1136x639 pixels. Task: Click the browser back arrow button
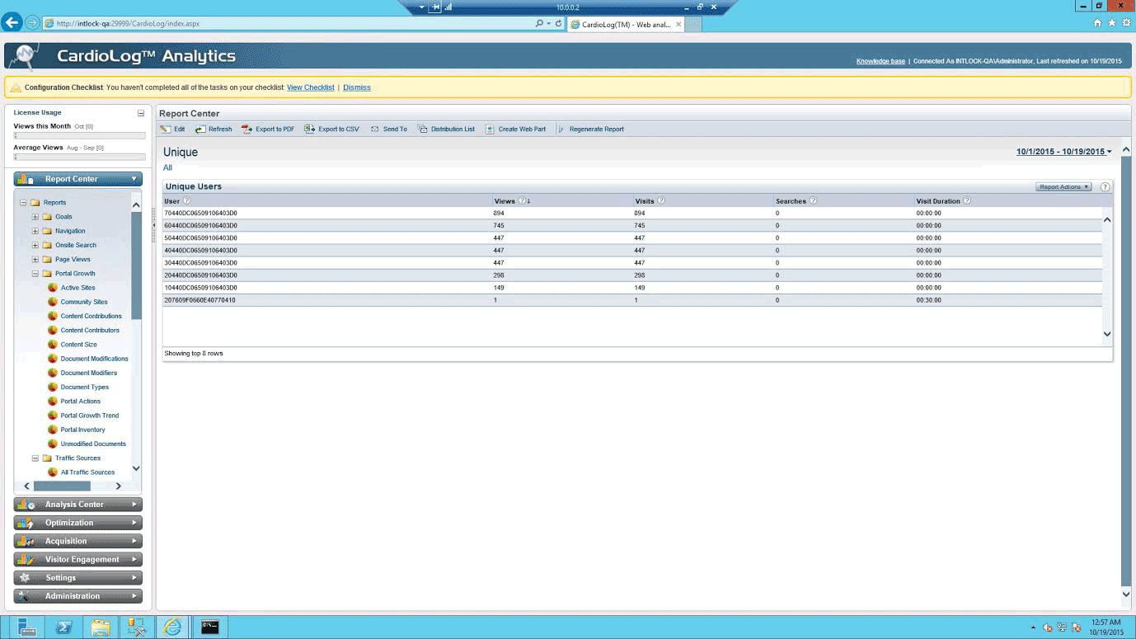12,23
